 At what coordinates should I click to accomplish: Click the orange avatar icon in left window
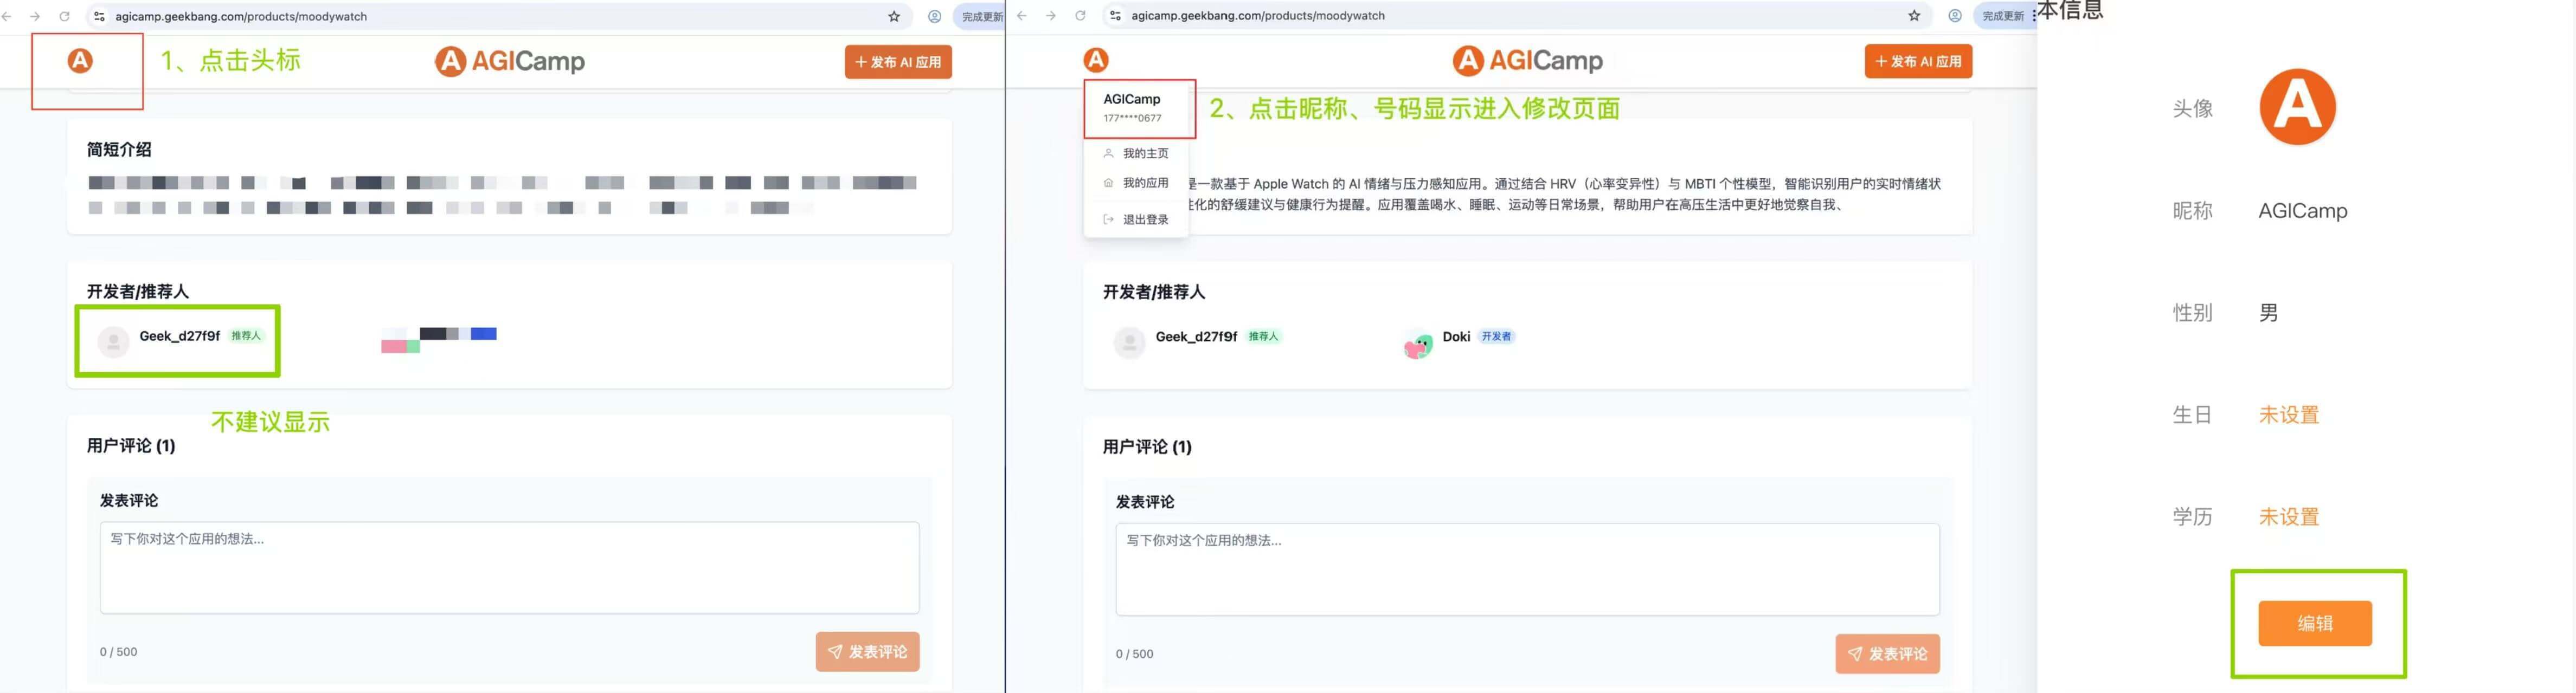[80, 61]
